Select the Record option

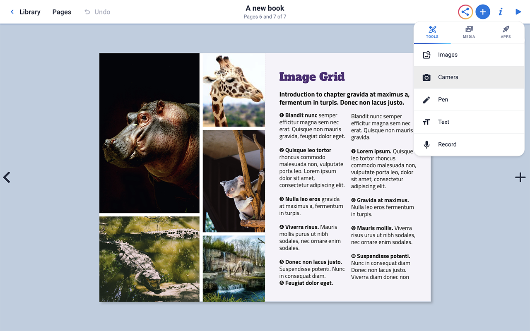coord(469,144)
